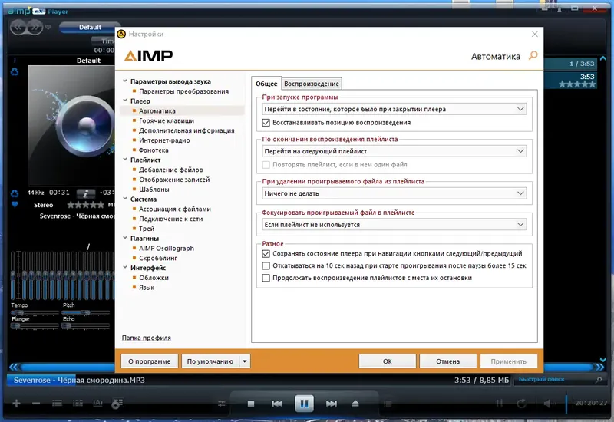Open 'Если плейлист не используется' dropdown
This screenshot has height=422, width=614.
394,225
